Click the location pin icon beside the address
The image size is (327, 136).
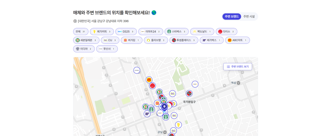pos(75,21)
